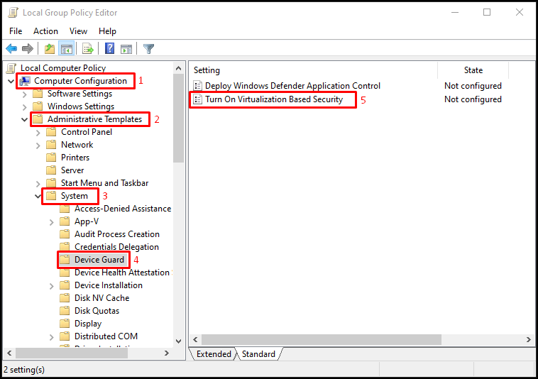
Task: Click the Printers folder icon
Action: click(x=51, y=158)
